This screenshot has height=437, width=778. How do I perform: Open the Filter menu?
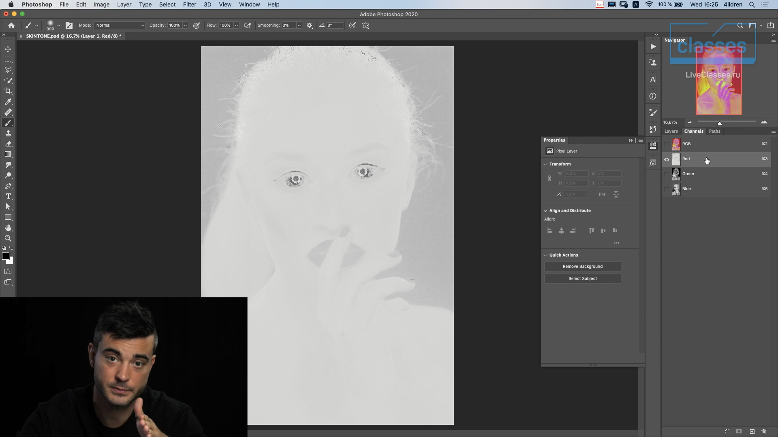coord(189,4)
